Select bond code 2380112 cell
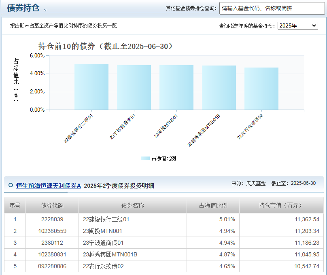The height and width of the screenshot is (275, 327). point(52,243)
